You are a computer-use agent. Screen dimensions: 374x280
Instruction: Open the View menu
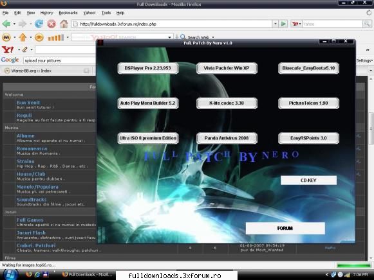(30, 13)
